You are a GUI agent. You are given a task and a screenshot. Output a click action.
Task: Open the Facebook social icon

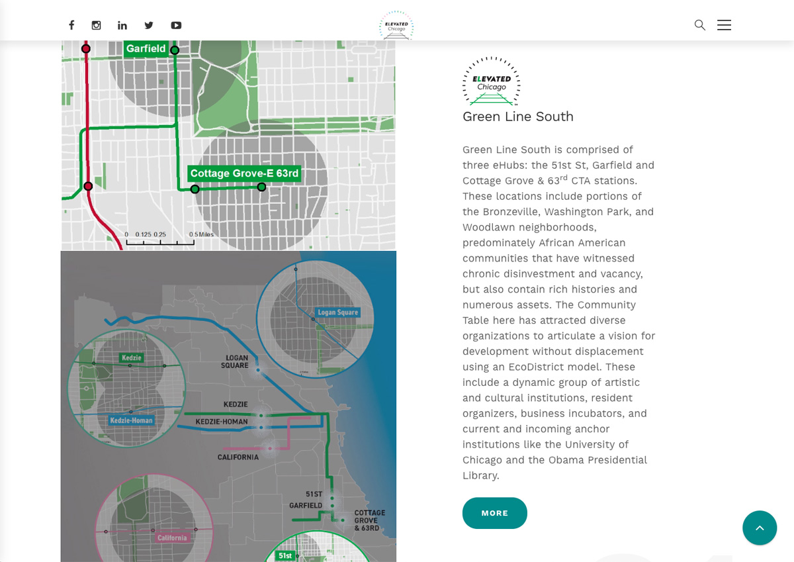pyautogui.click(x=71, y=25)
